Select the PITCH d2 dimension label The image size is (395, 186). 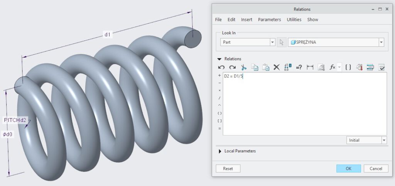point(15,120)
